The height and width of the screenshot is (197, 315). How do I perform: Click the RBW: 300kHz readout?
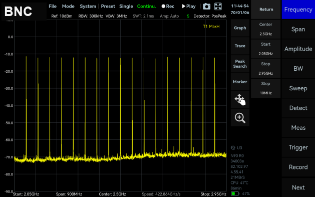[x=91, y=16]
